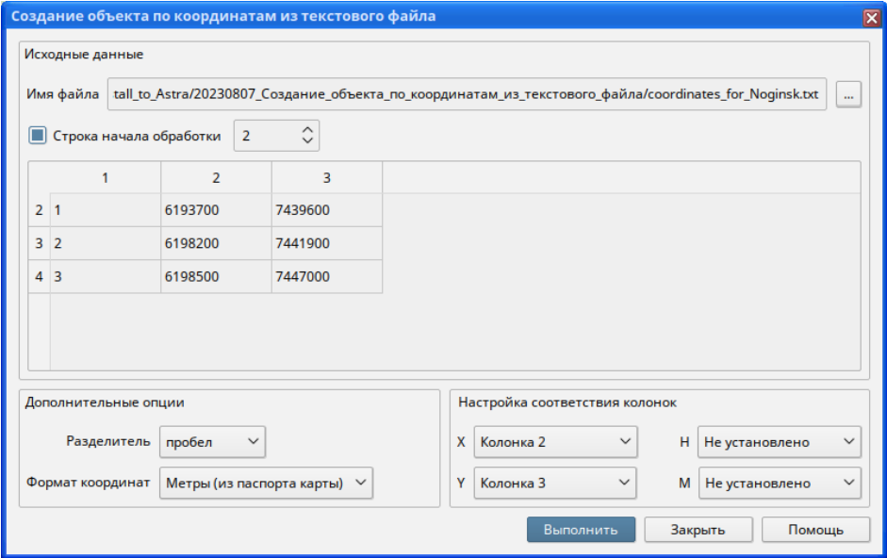Image resolution: width=887 pixels, height=558 pixels.
Task: Close the dialog with the title bar X
Action: point(871,18)
